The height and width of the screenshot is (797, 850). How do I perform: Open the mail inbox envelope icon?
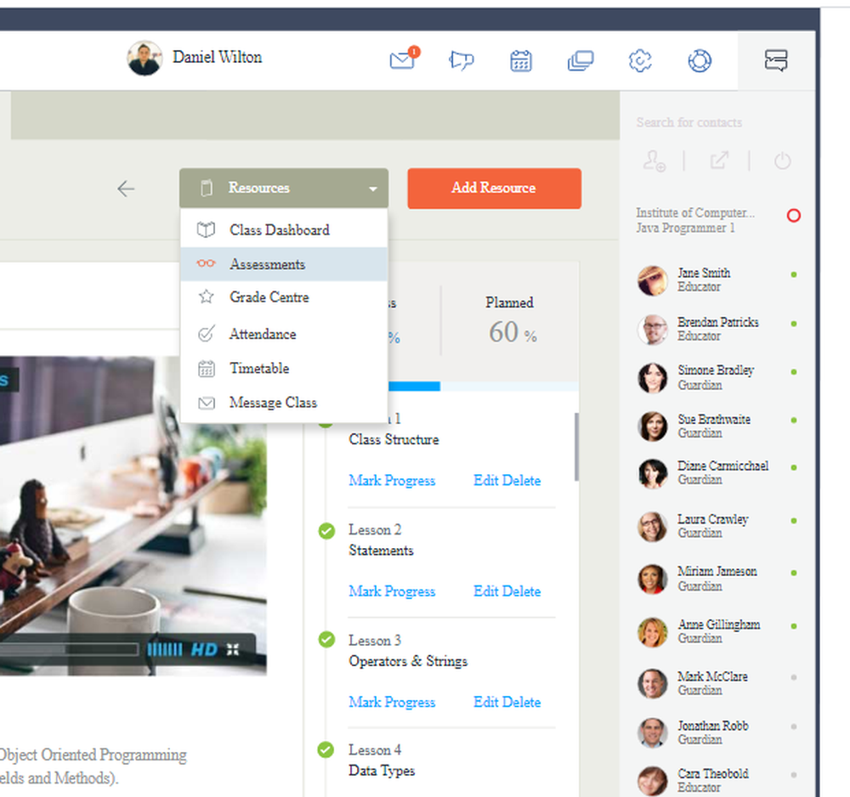click(x=402, y=59)
